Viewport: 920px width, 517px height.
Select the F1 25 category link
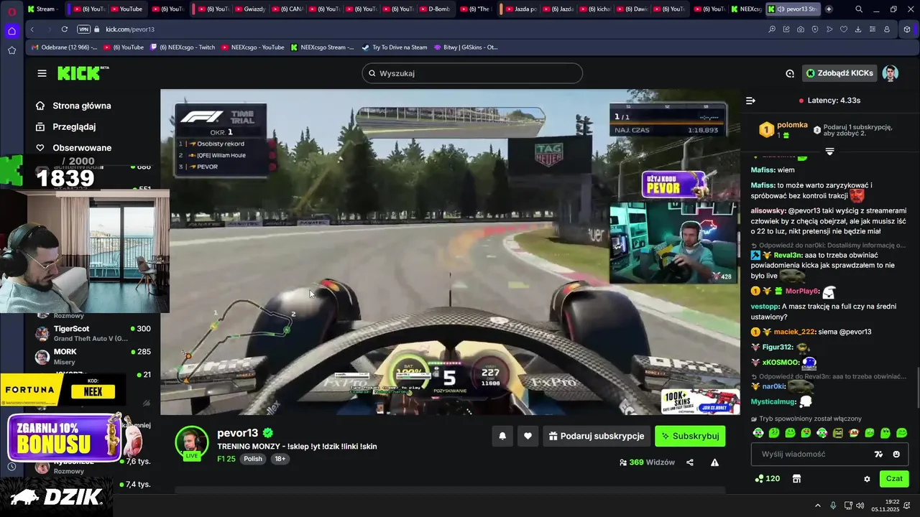coord(226,459)
